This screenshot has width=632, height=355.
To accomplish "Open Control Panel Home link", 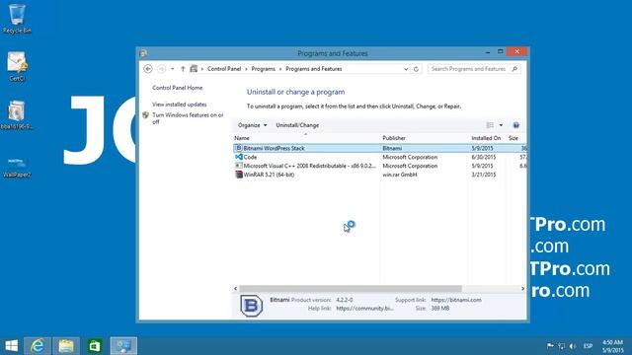I will [178, 88].
